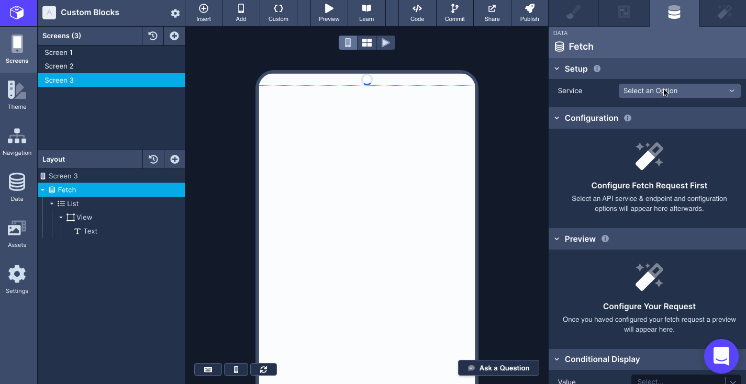Collapse the Fetch tree node
Screen dimensions: 746x384
pyautogui.click(x=43, y=190)
